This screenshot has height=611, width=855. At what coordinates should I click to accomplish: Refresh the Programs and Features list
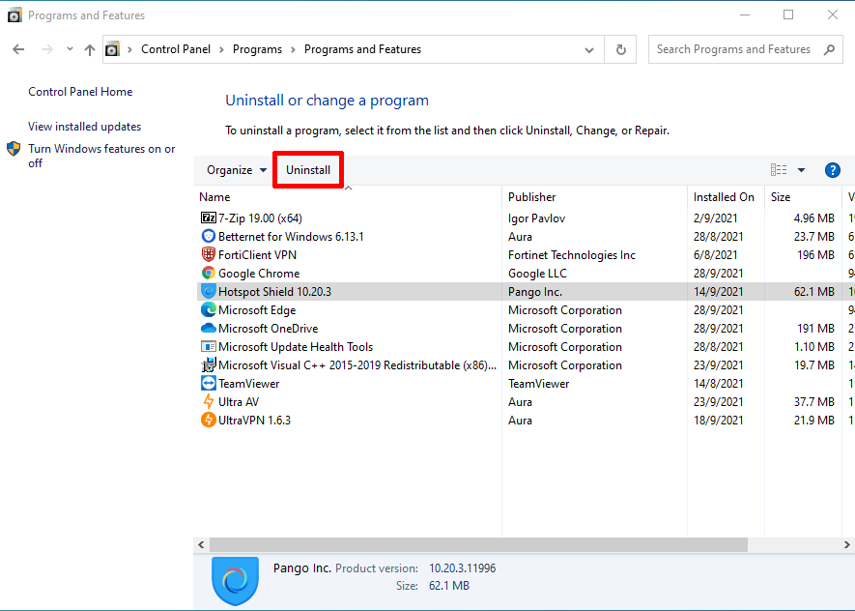[620, 49]
